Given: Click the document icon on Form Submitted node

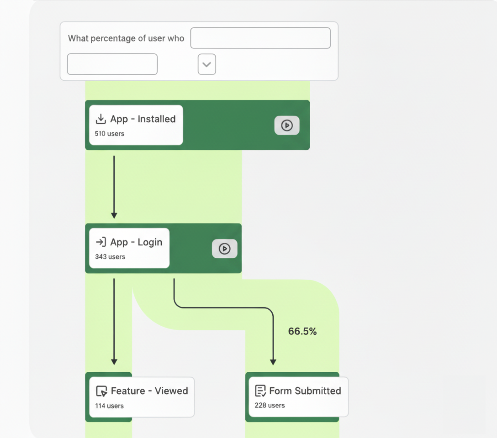Looking at the screenshot, I should coord(260,391).
